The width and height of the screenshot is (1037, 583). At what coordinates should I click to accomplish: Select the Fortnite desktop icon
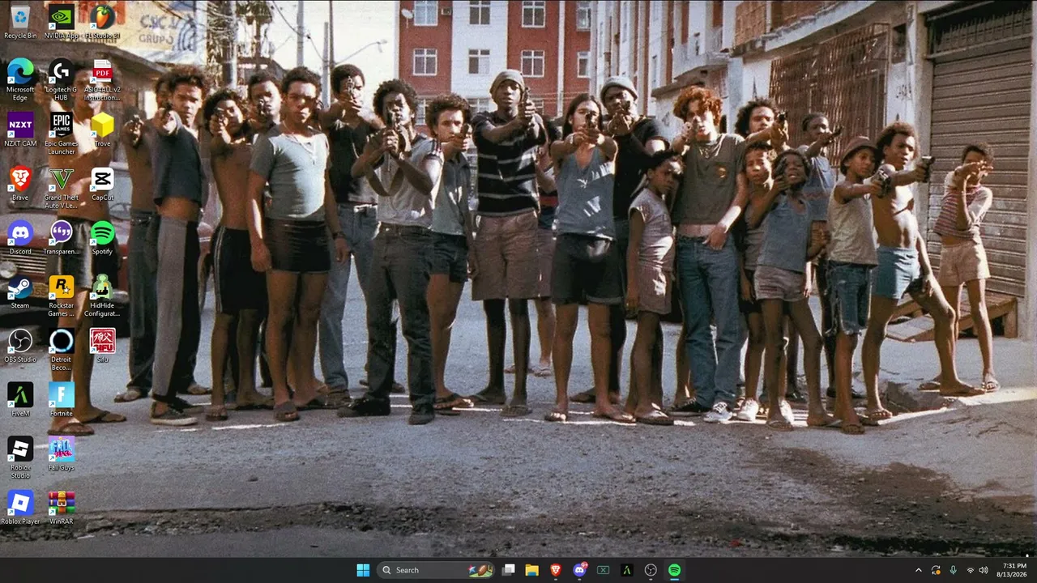click(x=62, y=400)
